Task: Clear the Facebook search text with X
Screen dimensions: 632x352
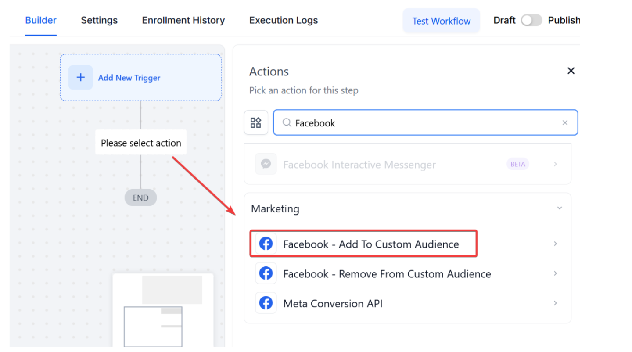Action: tap(565, 123)
